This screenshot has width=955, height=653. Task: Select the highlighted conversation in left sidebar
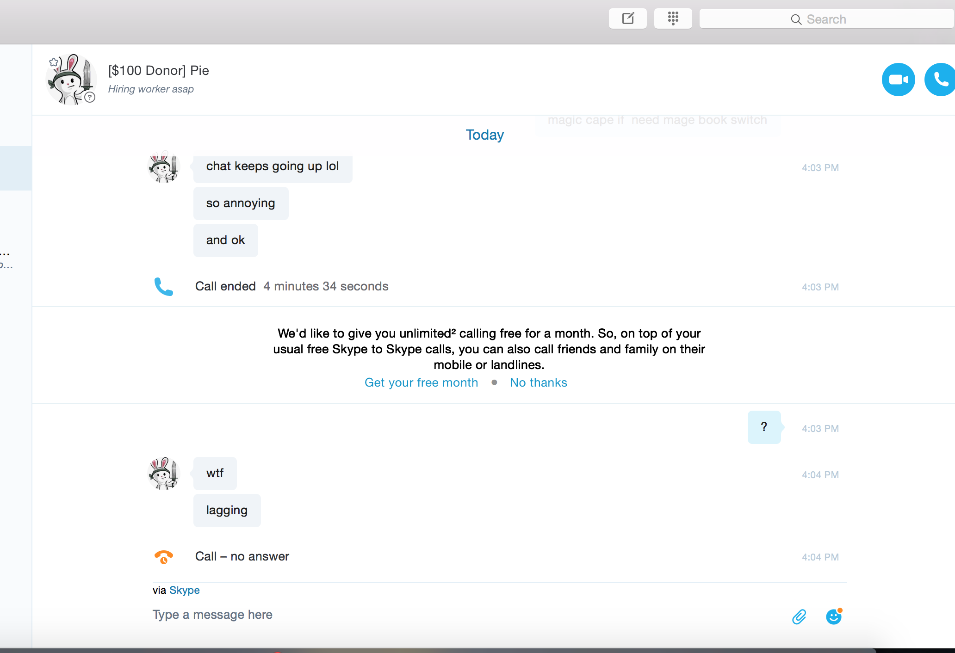coord(16,168)
